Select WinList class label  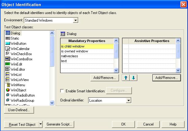16,75
